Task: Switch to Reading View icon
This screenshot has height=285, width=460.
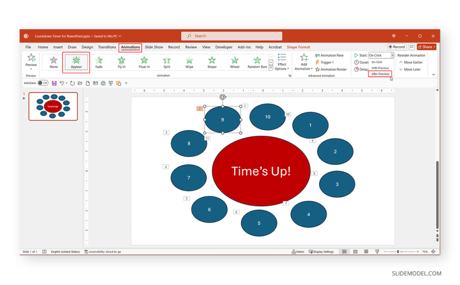Action: (x=366, y=252)
